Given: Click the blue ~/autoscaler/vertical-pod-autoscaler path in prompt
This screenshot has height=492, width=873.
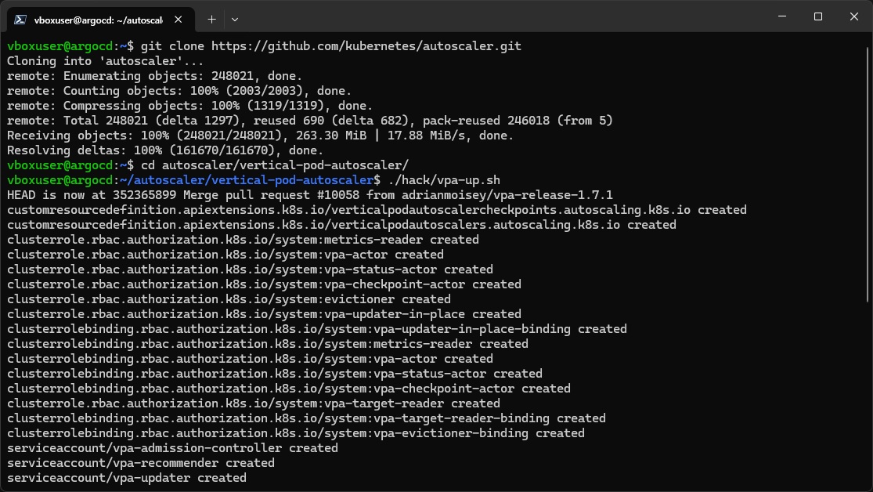Looking at the screenshot, I should [x=247, y=180].
